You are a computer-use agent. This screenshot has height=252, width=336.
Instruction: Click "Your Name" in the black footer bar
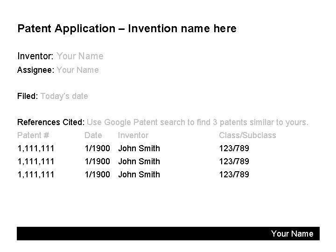tap(292, 234)
